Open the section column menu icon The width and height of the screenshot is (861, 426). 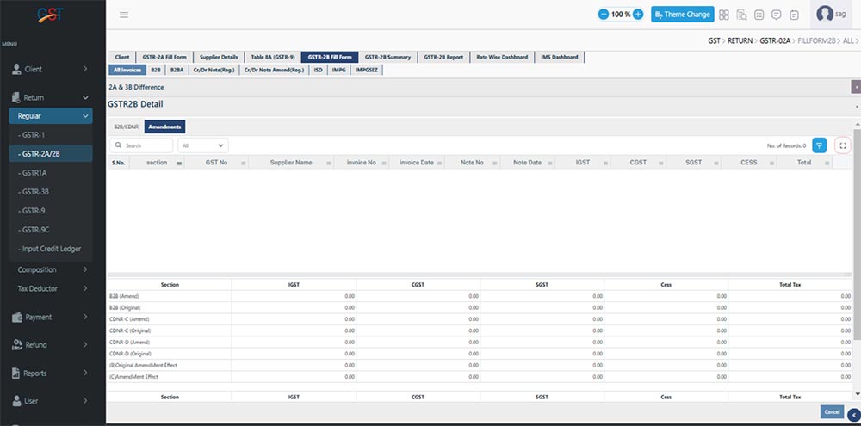[x=179, y=163]
